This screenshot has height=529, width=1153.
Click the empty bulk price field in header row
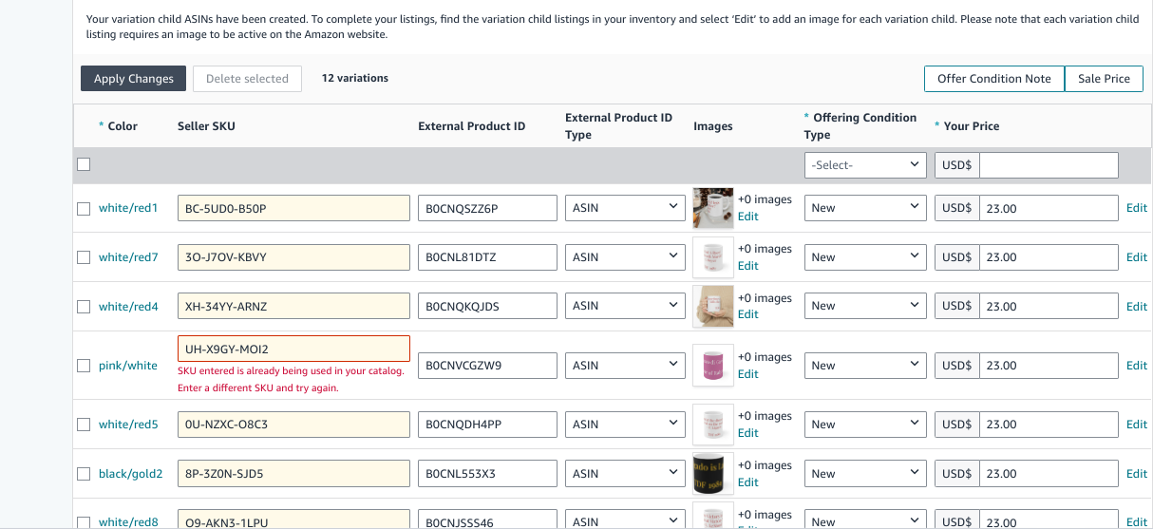[1049, 165]
